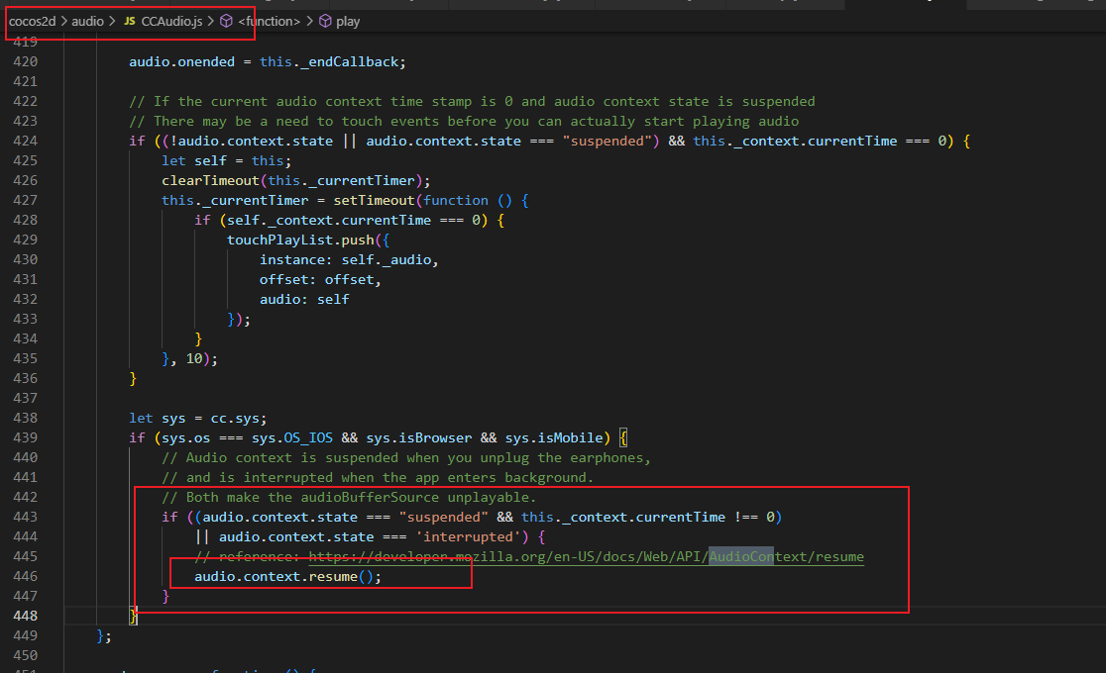Screen dimensions: 1106x673
Task: Click the JS file icon in breadcrumb
Action: pyautogui.click(x=130, y=21)
